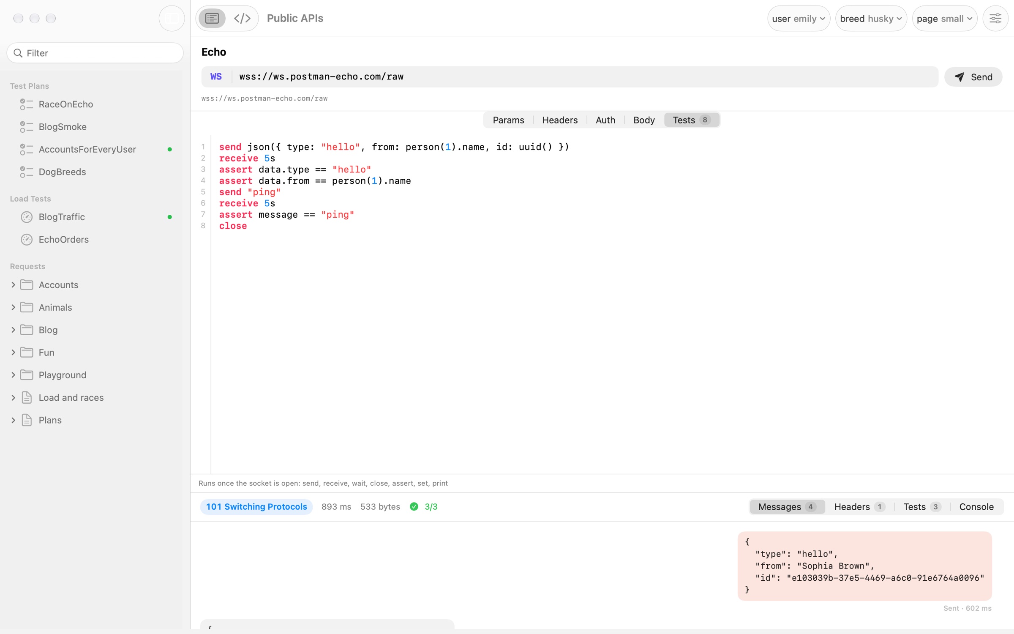Click the Fun folder icon
1014x634 pixels.
click(27, 352)
